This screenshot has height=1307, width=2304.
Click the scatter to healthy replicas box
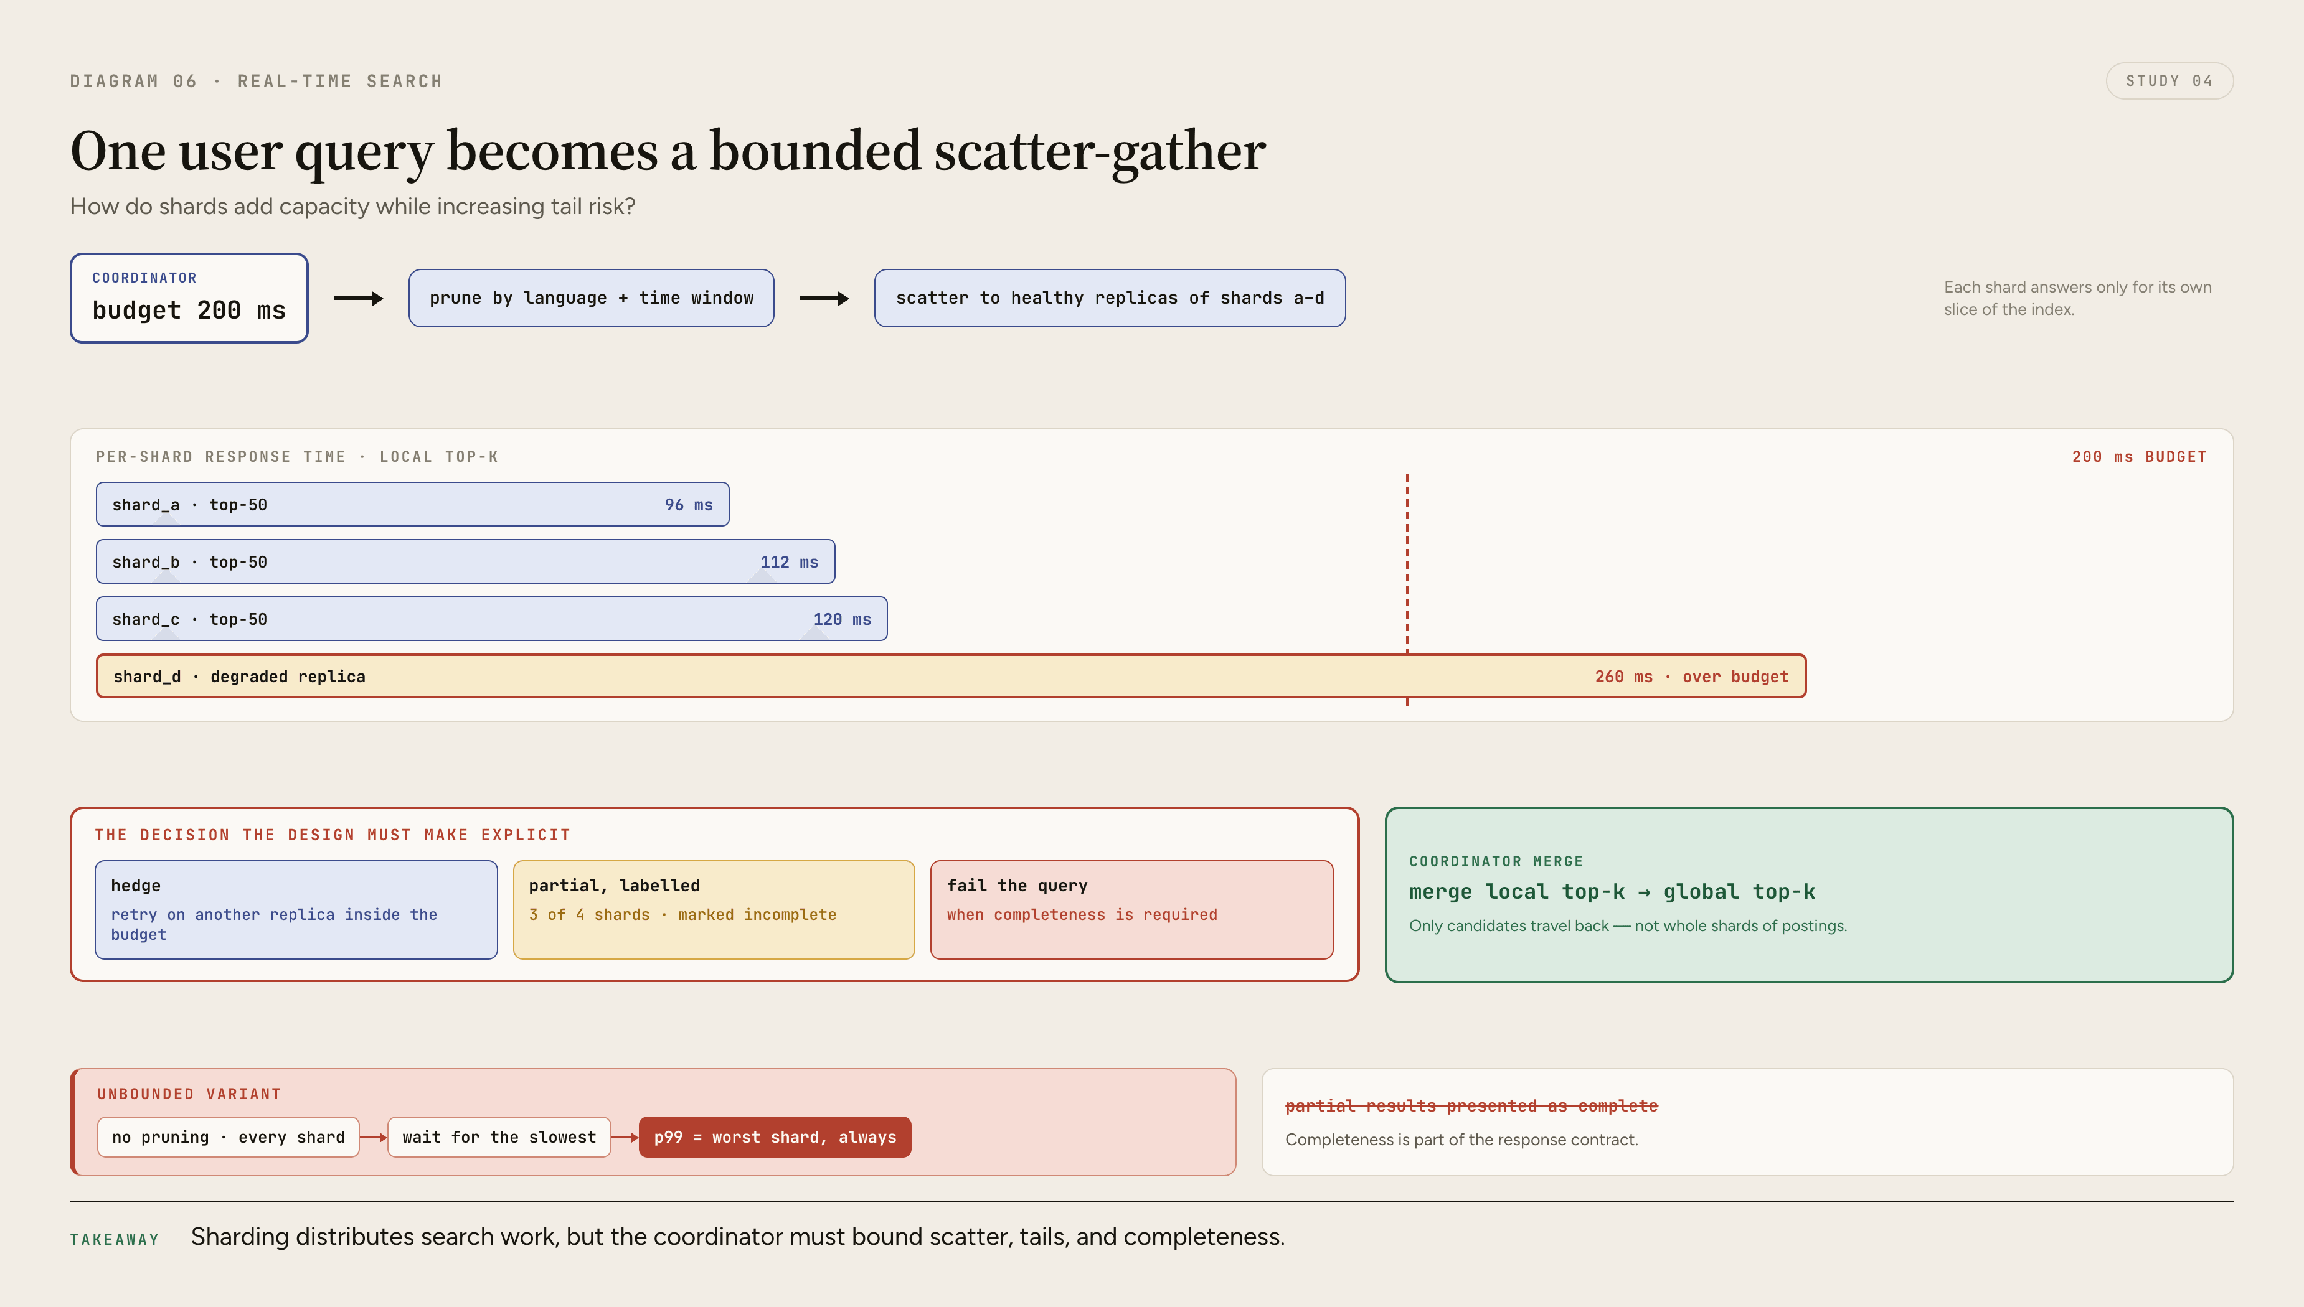[1110, 298]
